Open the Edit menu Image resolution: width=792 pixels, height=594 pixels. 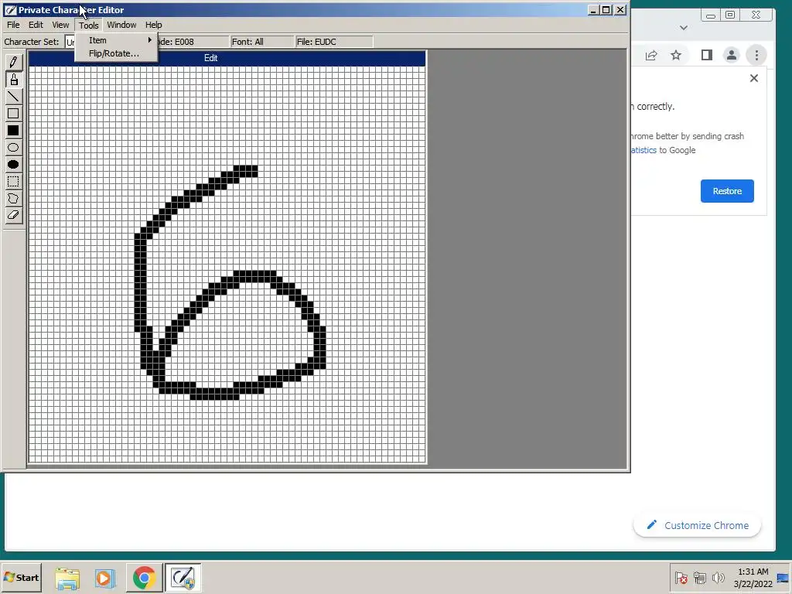(36, 25)
